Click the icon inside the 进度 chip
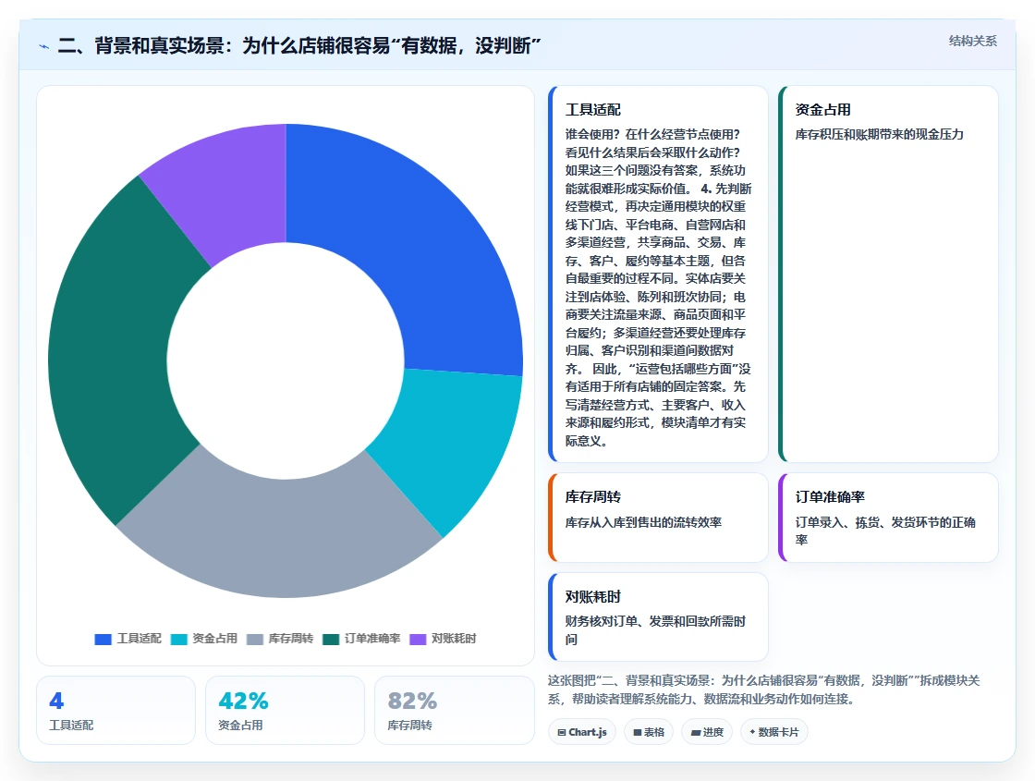 pos(695,732)
